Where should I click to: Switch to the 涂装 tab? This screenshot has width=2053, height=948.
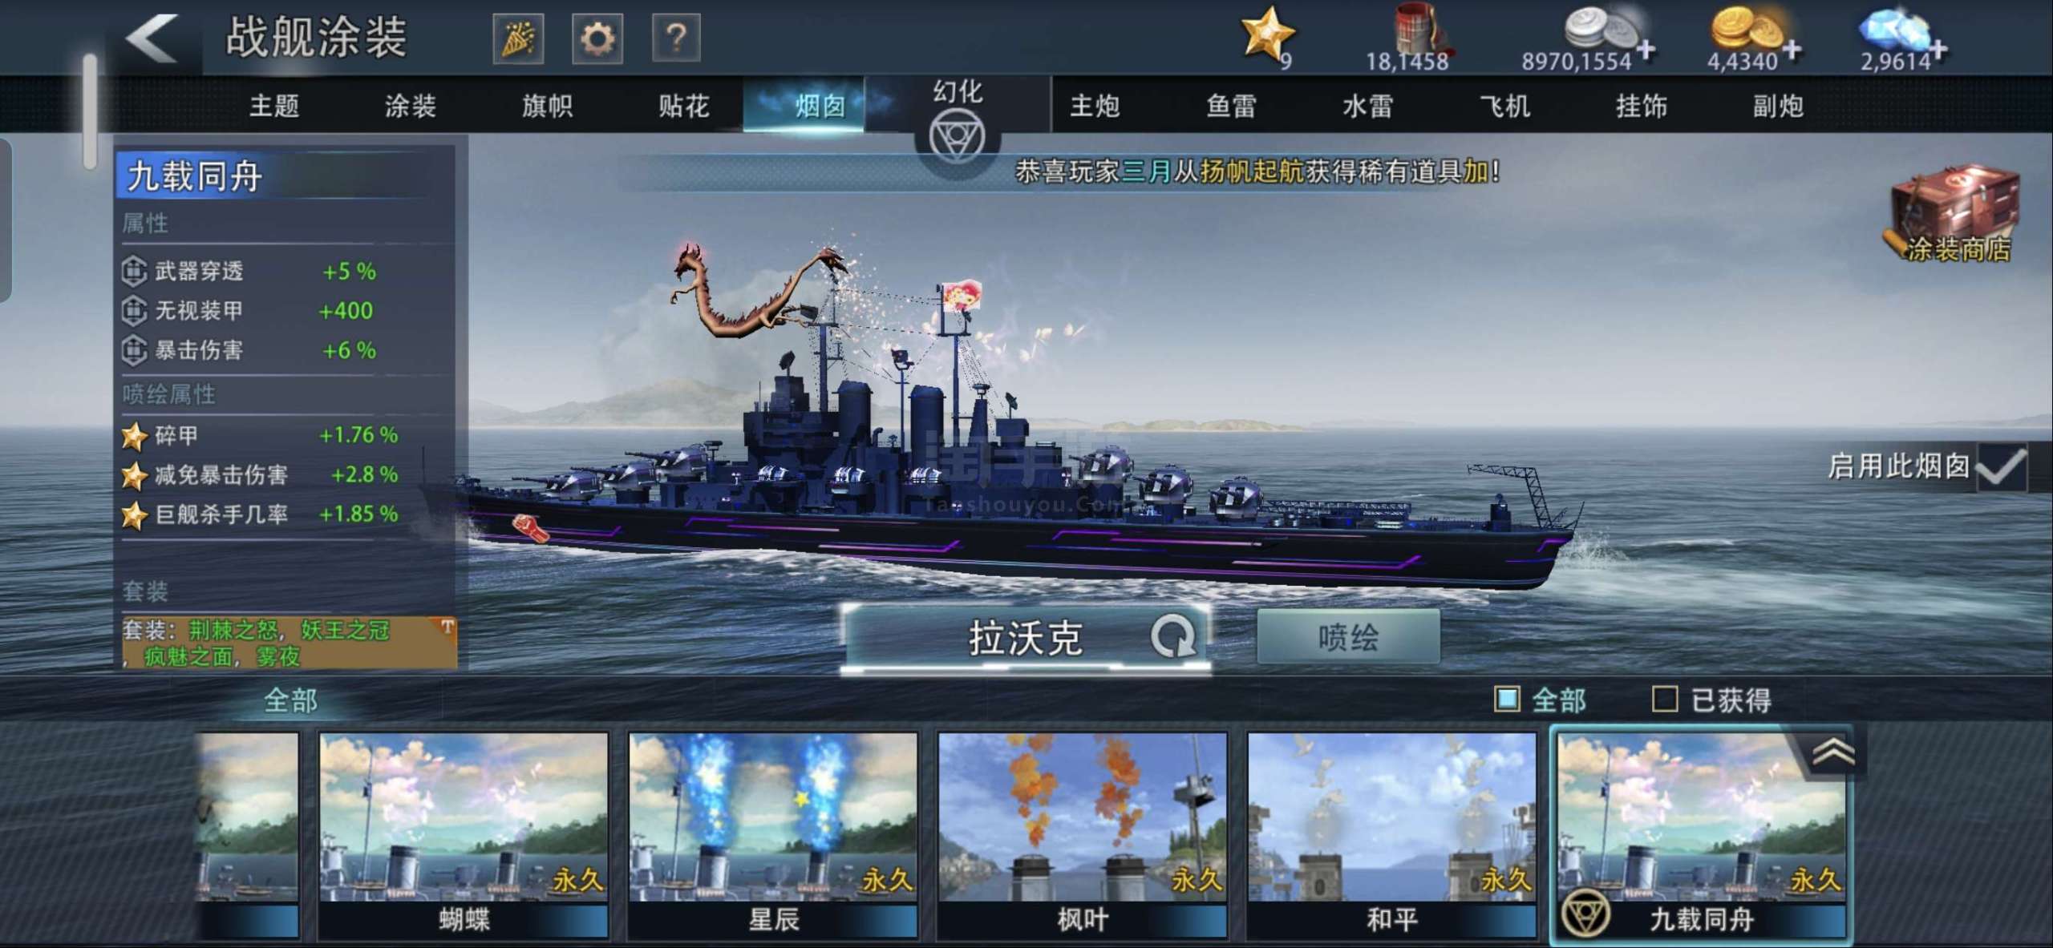point(411,105)
